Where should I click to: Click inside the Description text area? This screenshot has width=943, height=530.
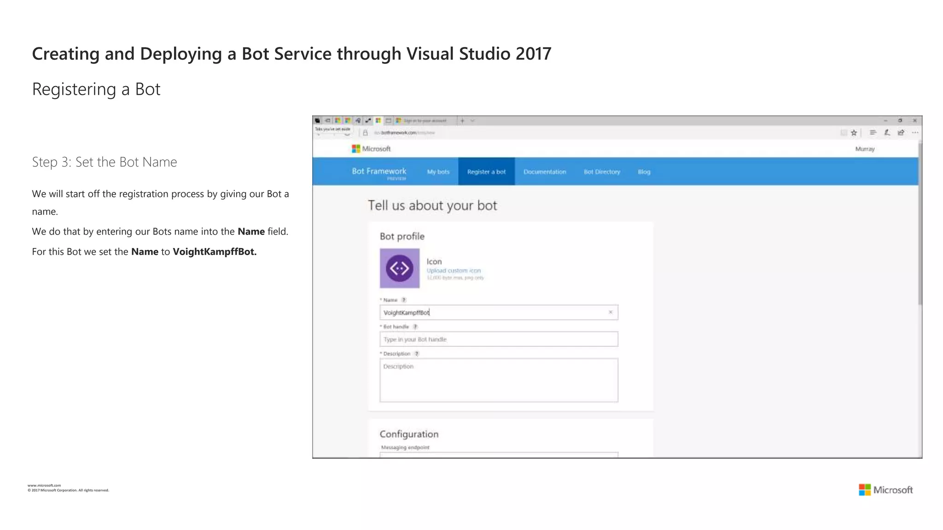pyautogui.click(x=499, y=380)
